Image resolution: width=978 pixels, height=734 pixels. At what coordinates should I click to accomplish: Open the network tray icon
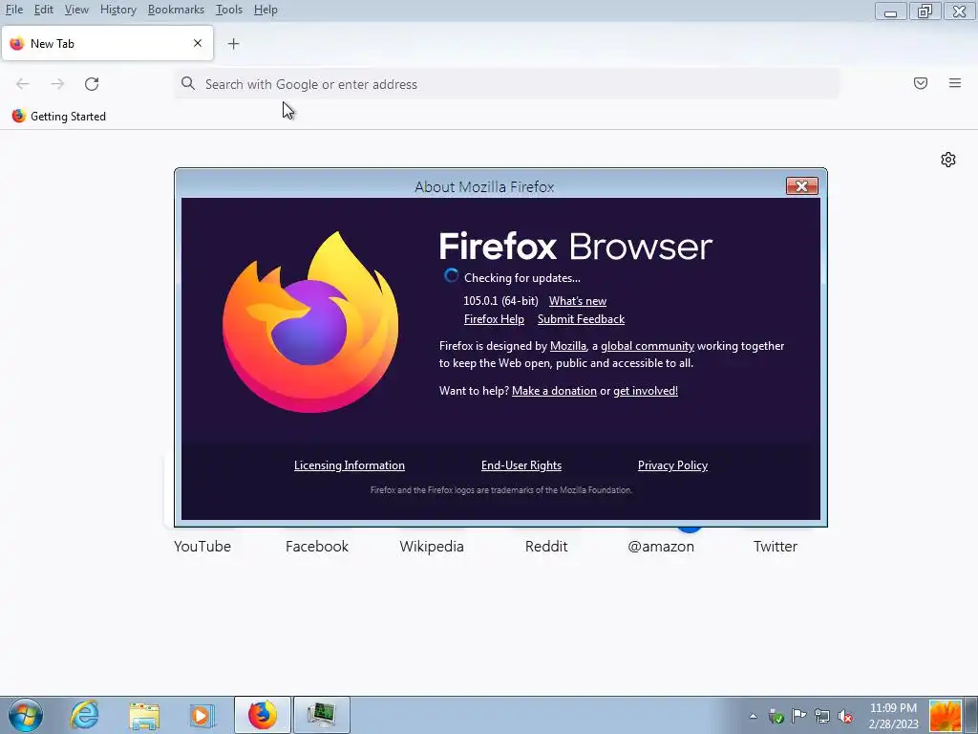(822, 716)
